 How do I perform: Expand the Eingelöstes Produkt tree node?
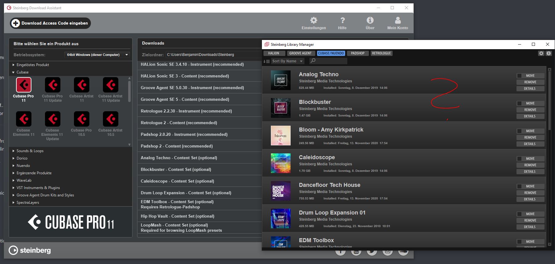click(x=14, y=65)
